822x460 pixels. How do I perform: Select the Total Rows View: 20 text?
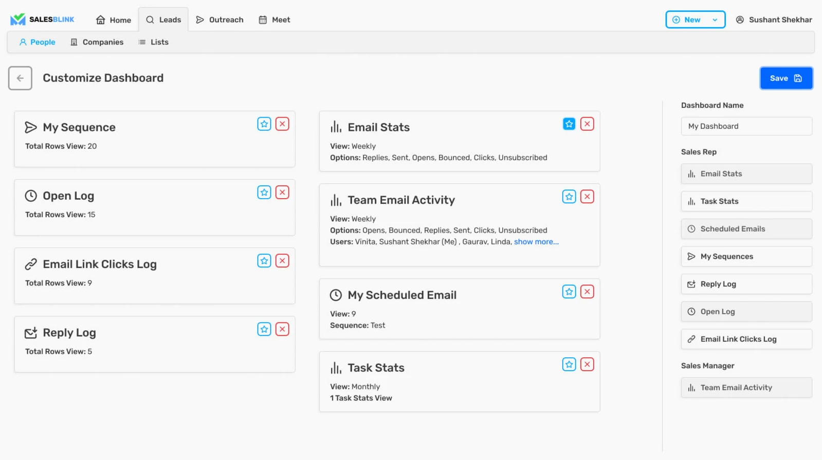click(x=61, y=146)
